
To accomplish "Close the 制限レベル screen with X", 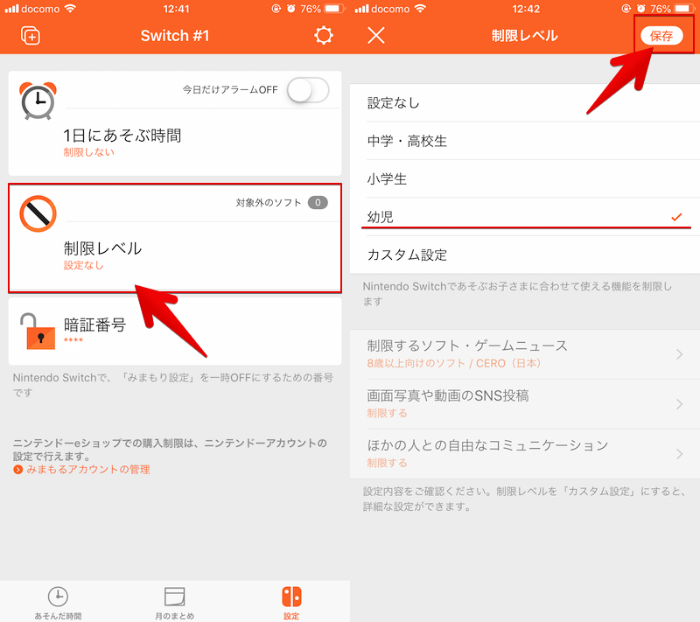I will coord(376,36).
